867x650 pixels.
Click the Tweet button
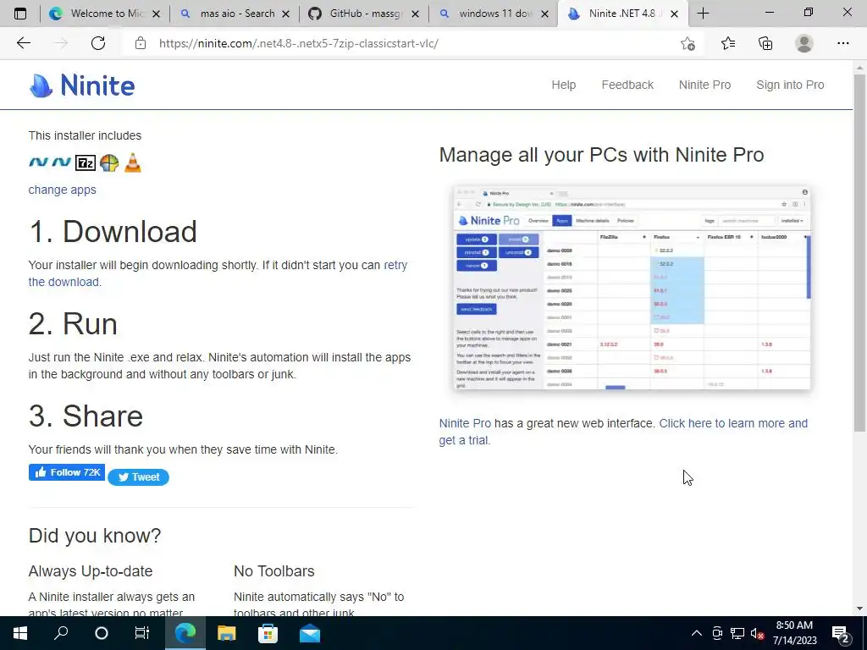click(138, 477)
